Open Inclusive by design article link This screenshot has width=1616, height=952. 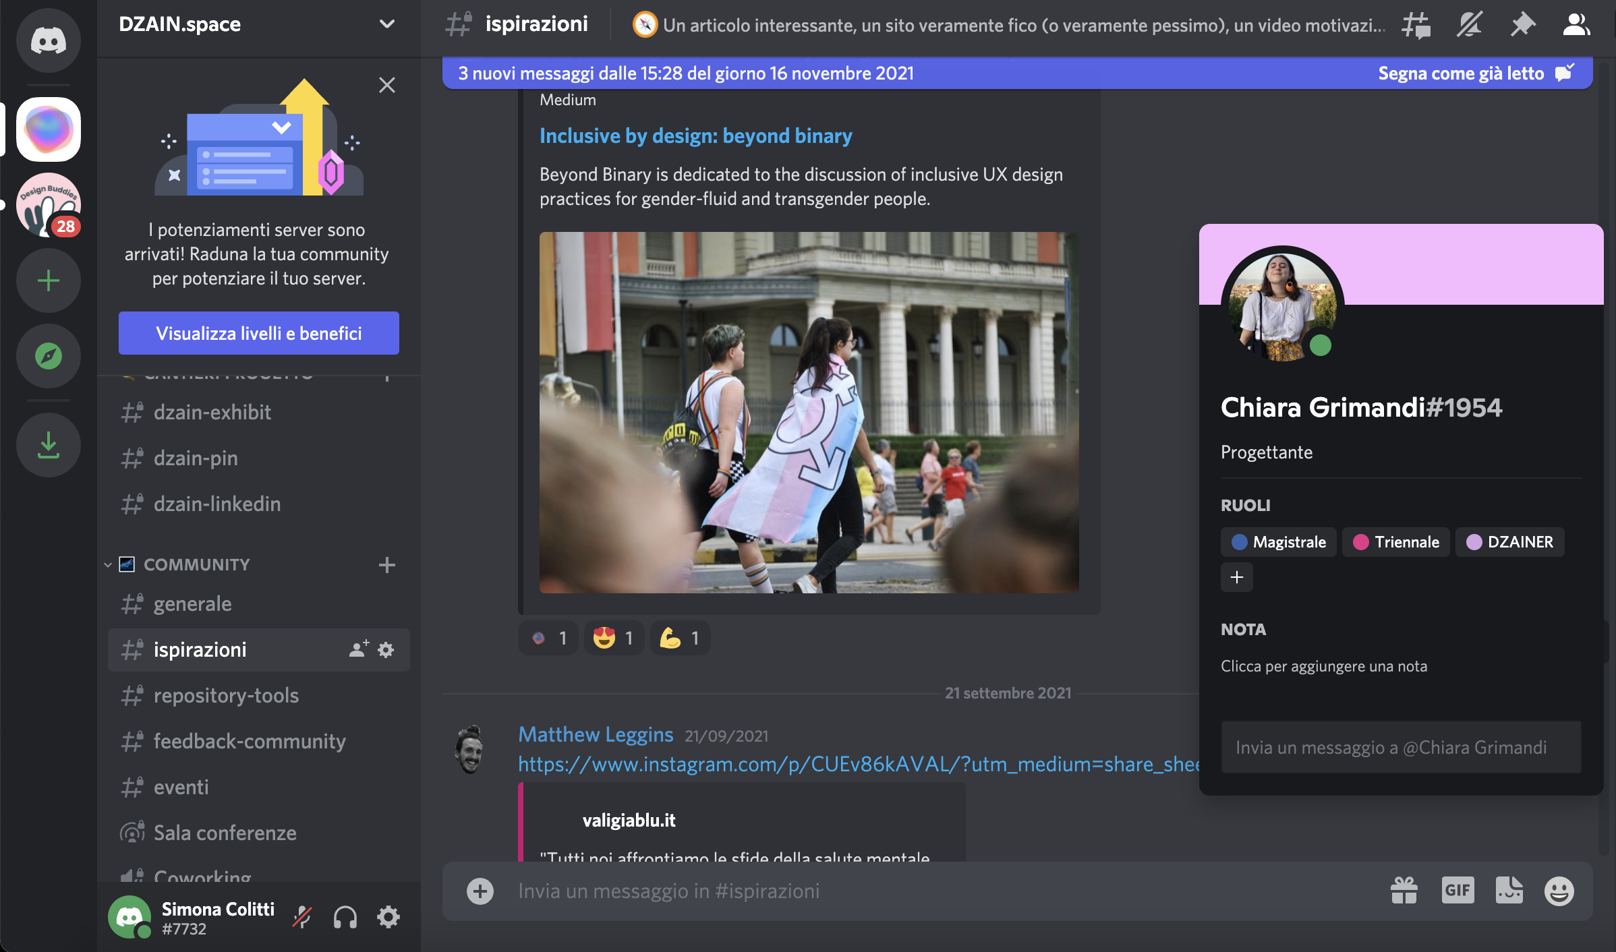coord(695,136)
